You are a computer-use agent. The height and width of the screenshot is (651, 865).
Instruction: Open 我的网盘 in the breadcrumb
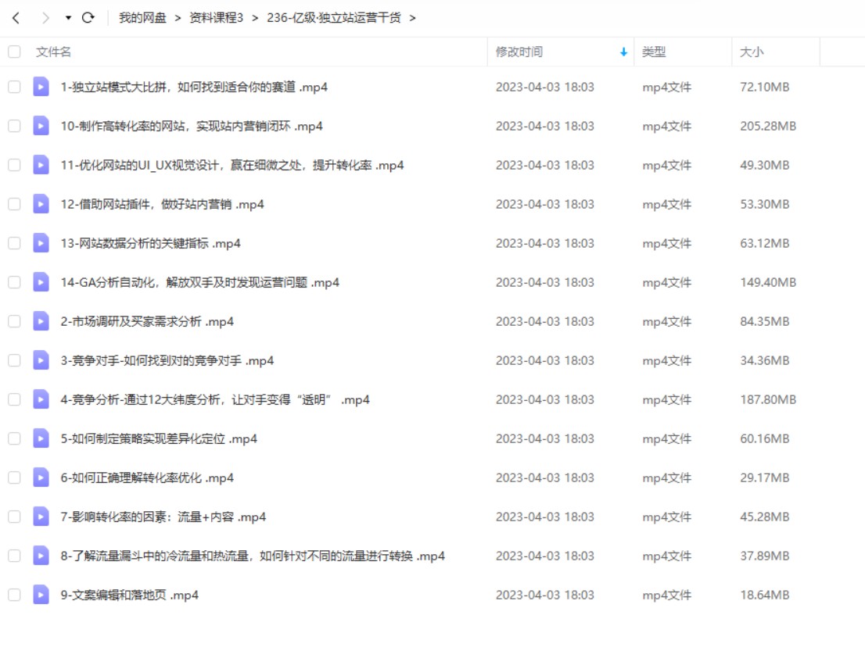[x=142, y=18]
